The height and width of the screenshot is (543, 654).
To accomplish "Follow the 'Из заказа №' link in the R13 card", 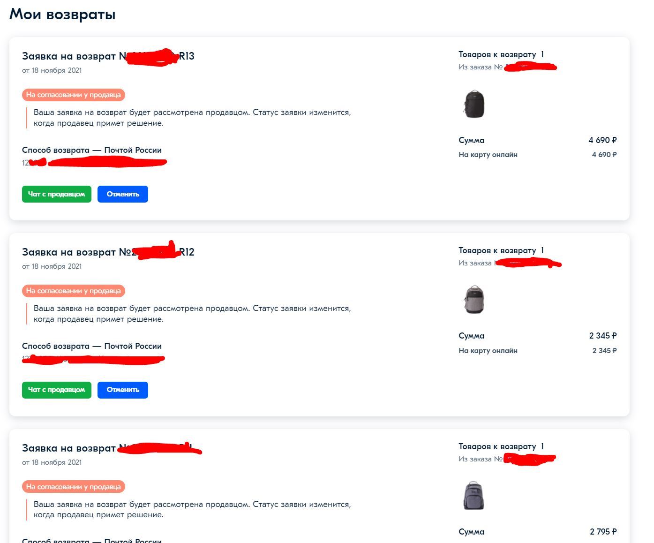I will tap(506, 67).
